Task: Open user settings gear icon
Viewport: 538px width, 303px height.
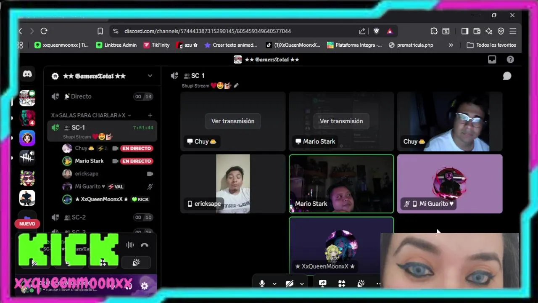Action: [x=145, y=286]
